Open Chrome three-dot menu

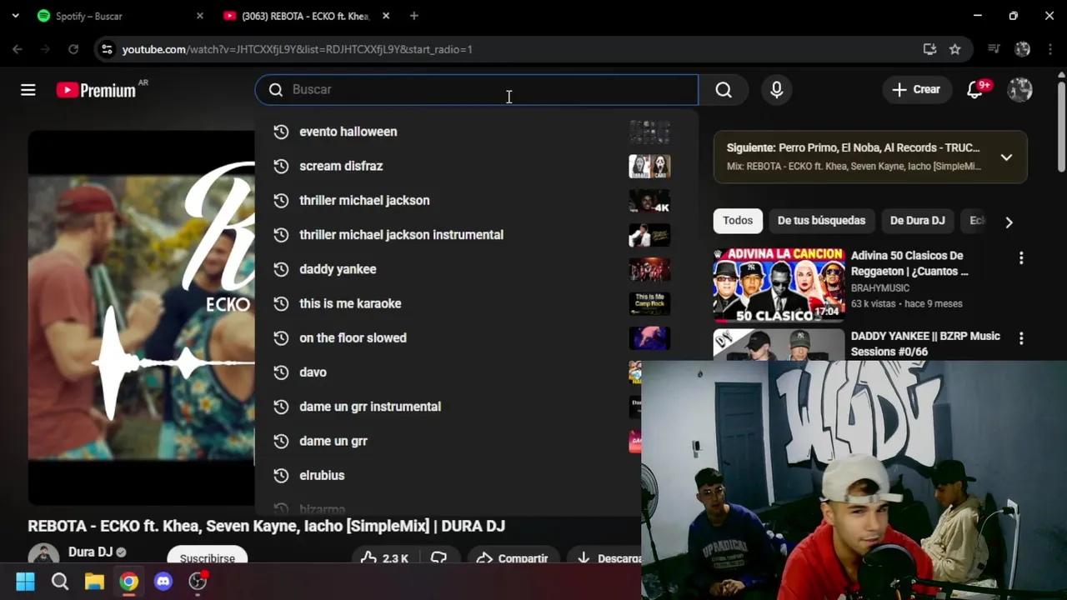pos(1049,49)
